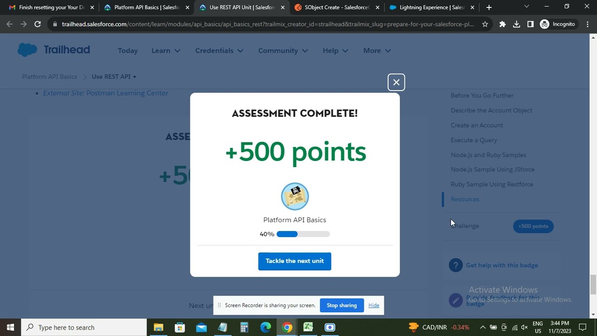Open the Windows notification center
The height and width of the screenshot is (336, 597).
coord(582,327)
